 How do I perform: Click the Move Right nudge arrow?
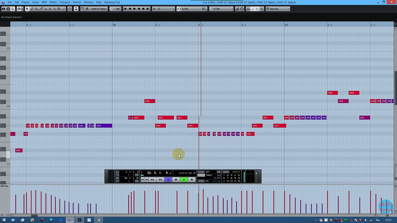tap(139, 9)
